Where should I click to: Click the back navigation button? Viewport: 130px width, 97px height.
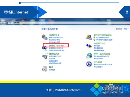(x=1, y=23)
